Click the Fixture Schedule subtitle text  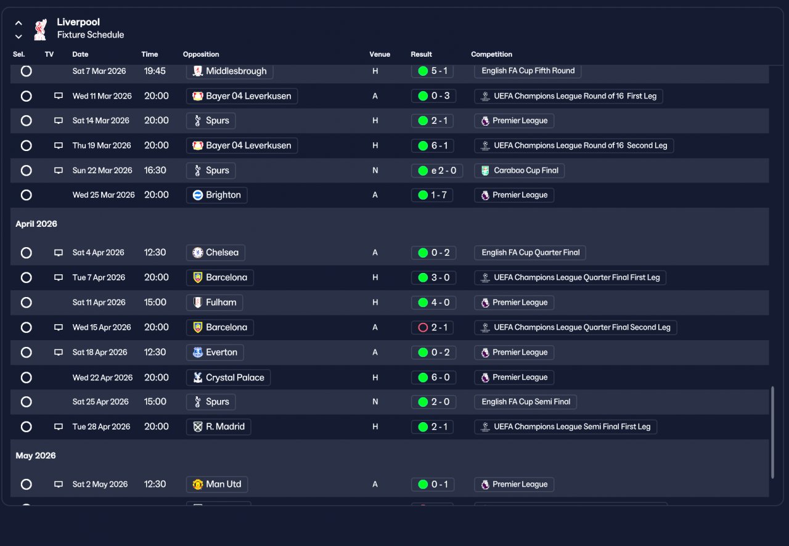tap(91, 35)
